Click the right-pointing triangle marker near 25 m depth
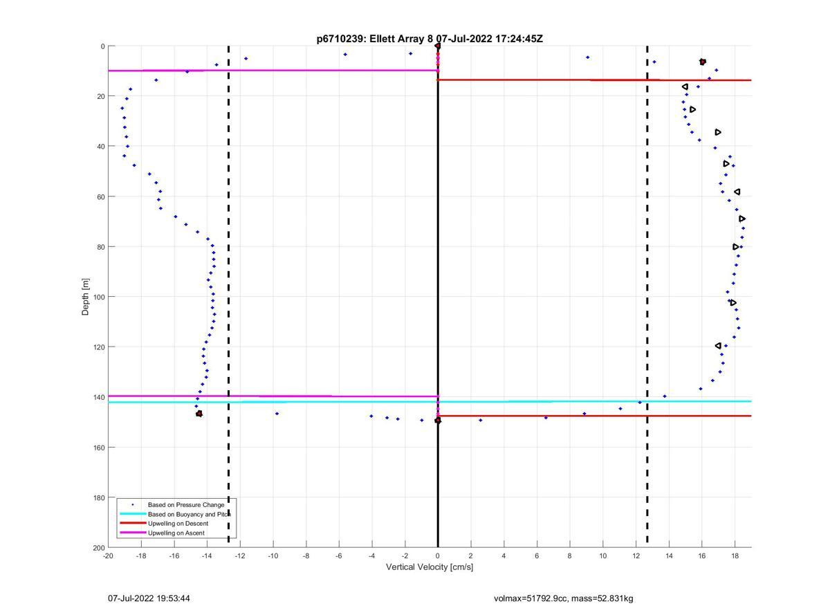The image size is (830, 615). point(692,109)
